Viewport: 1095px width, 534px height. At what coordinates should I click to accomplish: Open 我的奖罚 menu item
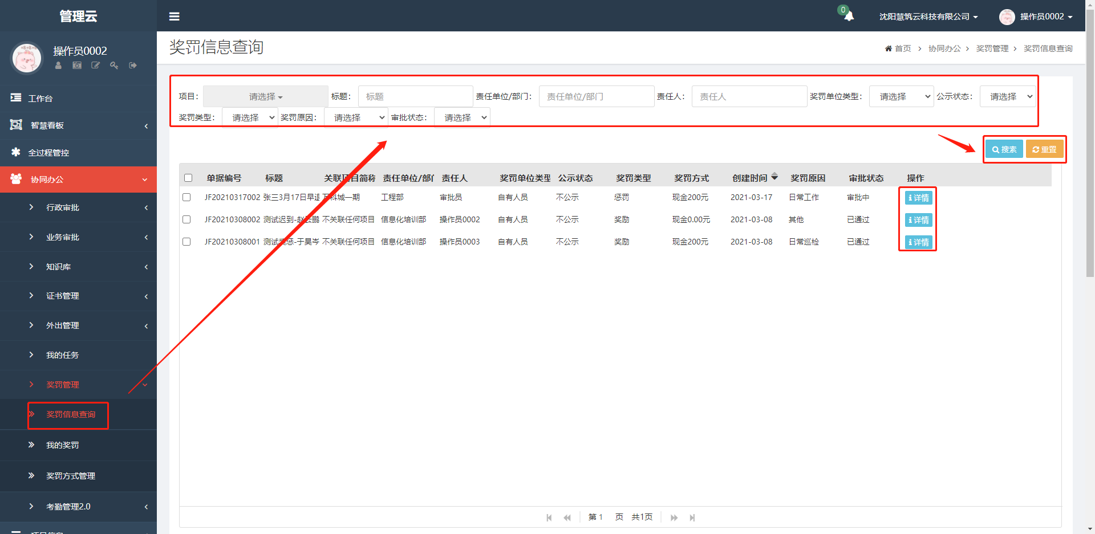[78, 445]
